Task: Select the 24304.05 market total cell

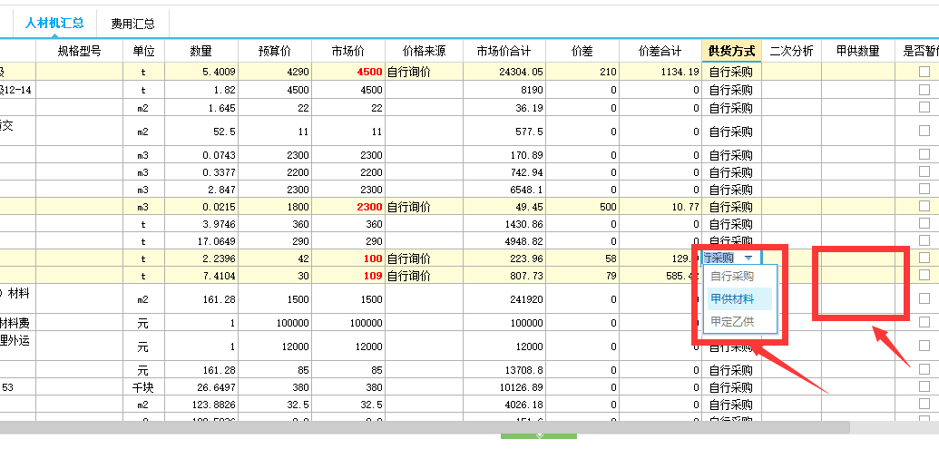Action: coord(504,72)
